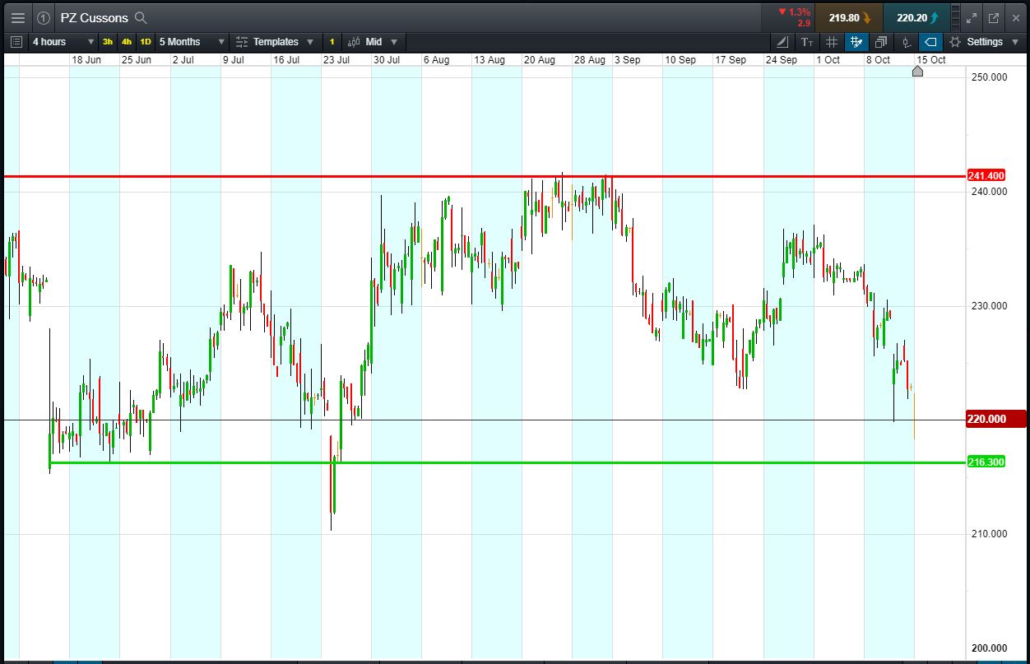
Task: Select the 3h interval shortcut
Action: coord(108,42)
